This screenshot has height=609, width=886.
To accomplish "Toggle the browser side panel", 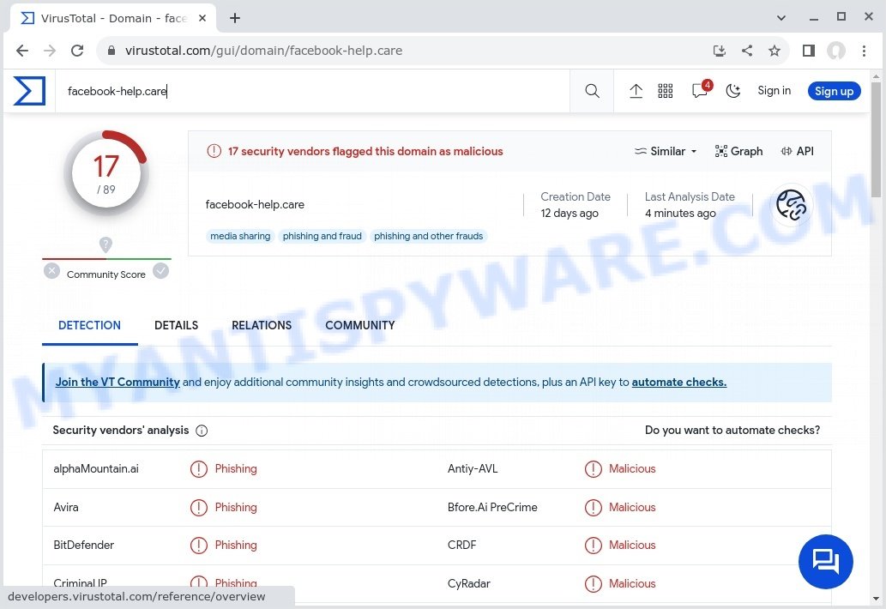I will (809, 51).
